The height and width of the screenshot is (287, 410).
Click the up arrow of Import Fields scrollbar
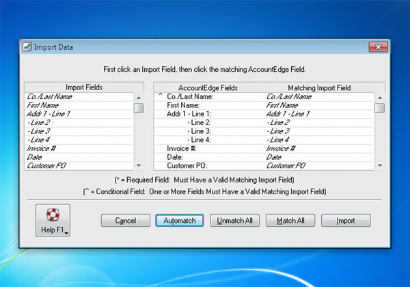139,98
